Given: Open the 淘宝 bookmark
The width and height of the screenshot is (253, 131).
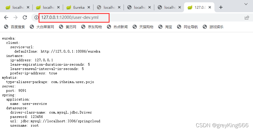Looking at the screenshot, I should (x=165, y=27).
